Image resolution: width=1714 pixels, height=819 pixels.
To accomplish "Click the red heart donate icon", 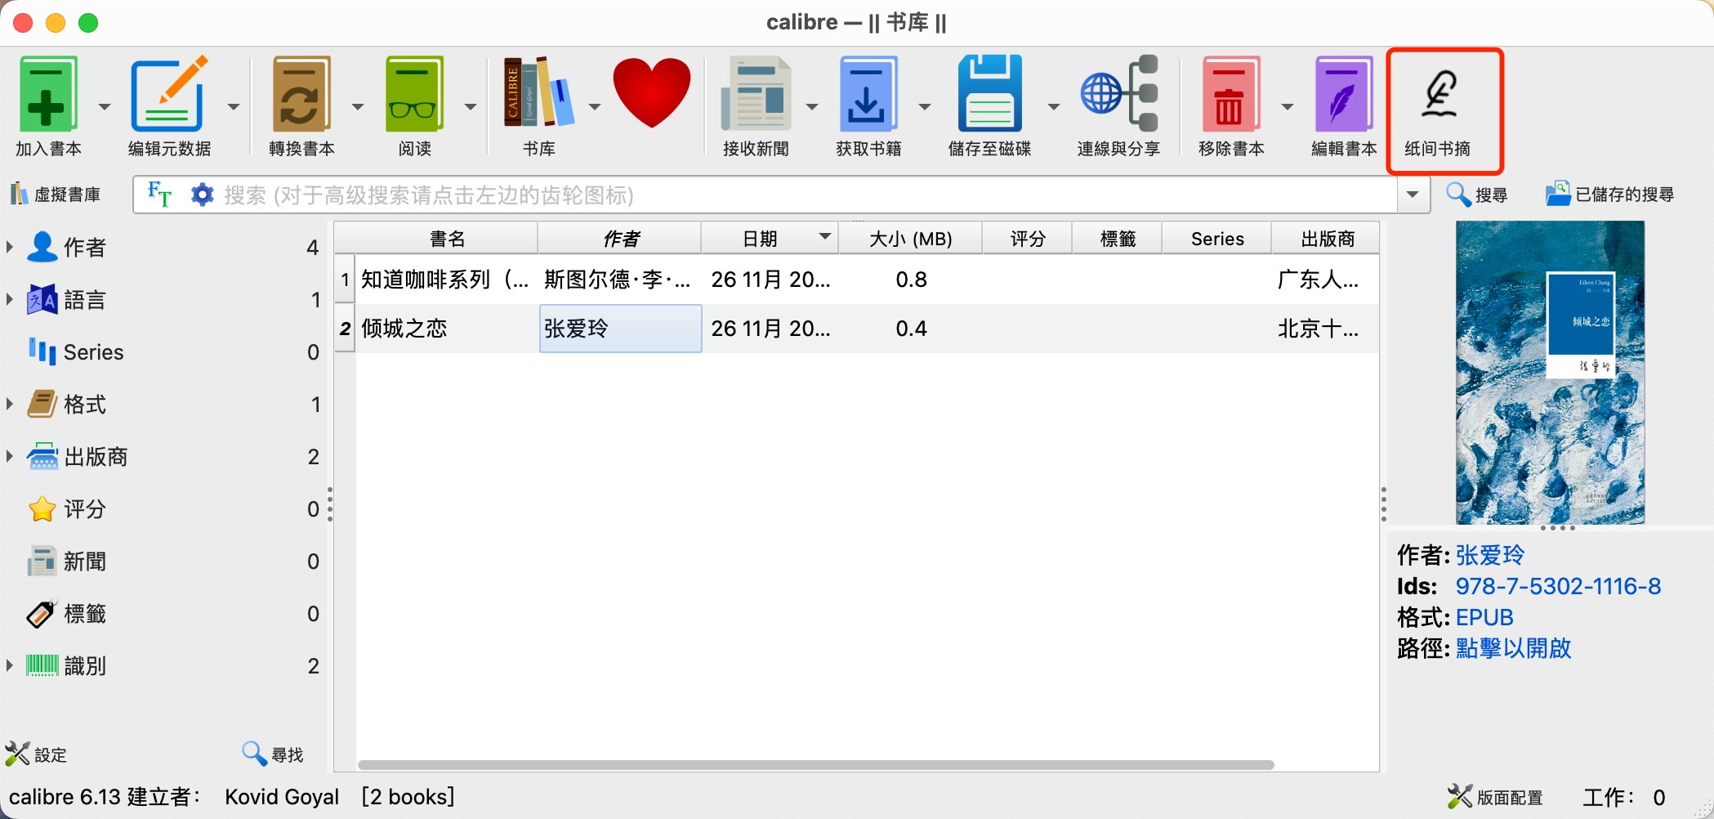I will point(651,92).
